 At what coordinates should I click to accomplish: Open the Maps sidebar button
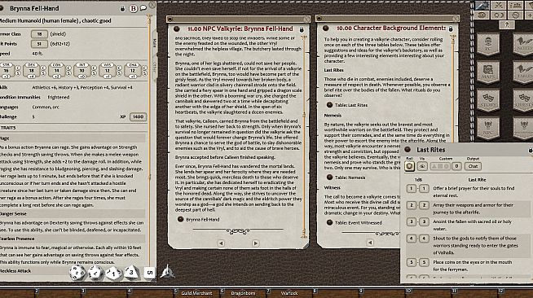coord(488,72)
